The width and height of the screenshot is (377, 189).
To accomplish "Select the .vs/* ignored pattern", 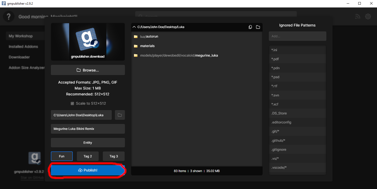I will click(298, 158).
